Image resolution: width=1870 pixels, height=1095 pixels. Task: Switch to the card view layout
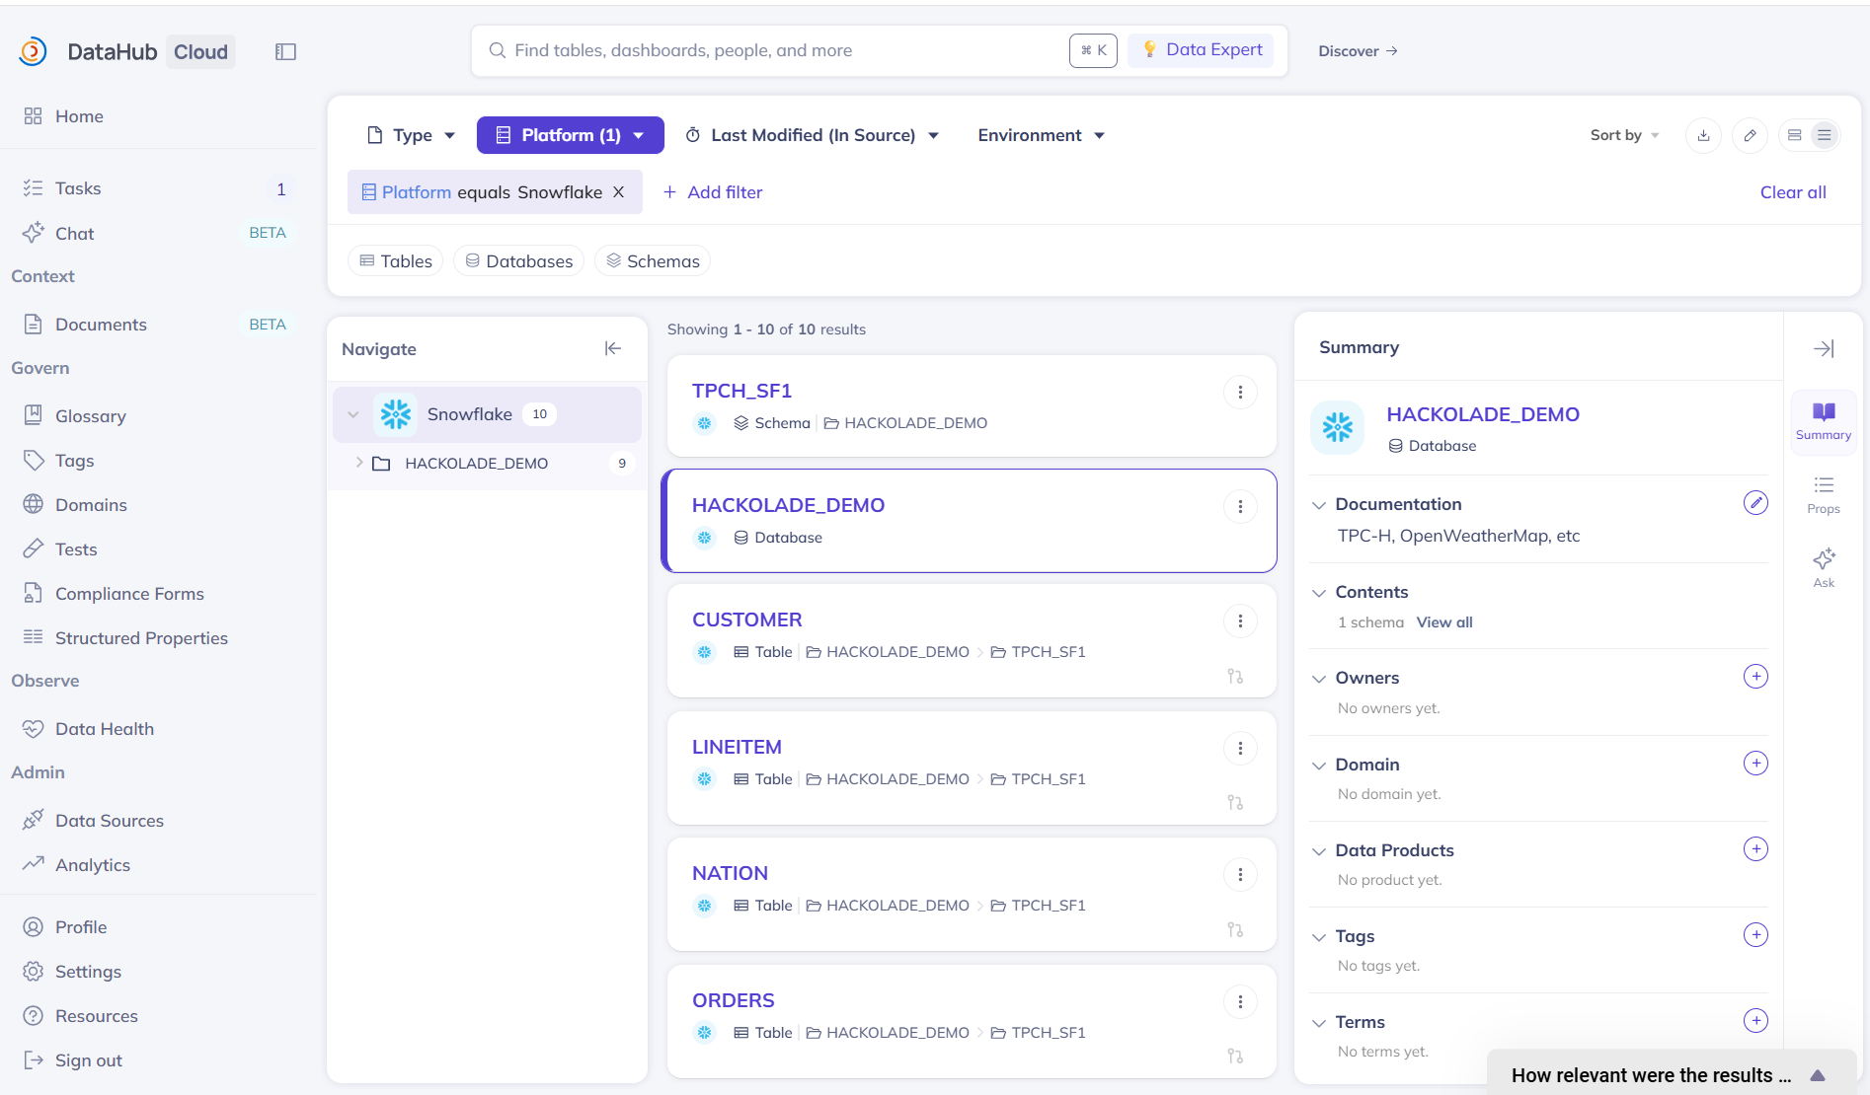(1795, 135)
